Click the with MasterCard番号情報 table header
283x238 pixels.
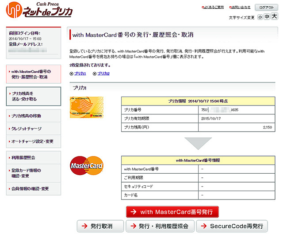(x=198, y=160)
